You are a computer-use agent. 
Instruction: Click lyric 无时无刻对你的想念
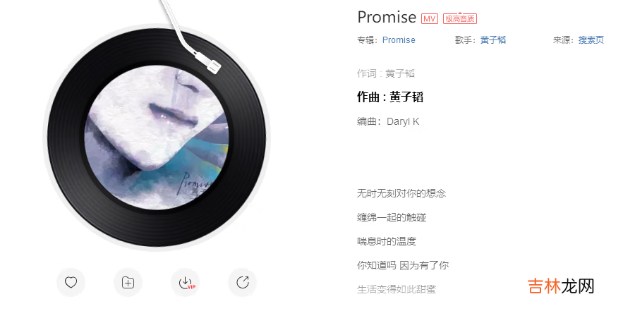coord(401,193)
